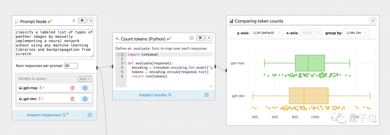The image size is (390, 135).
Task: Open the x-axis score dropdown
Action: [x=311, y=33]
